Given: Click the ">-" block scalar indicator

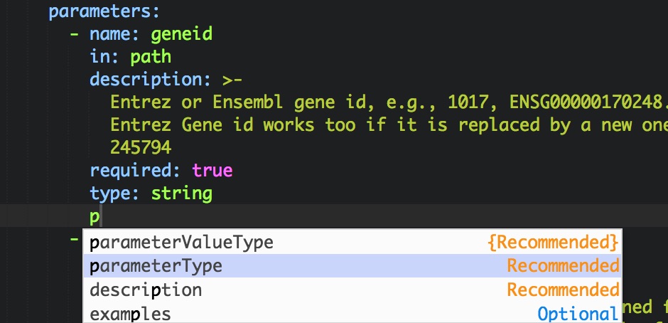Looking at the screenshot, I should pyautogui.click(x=232, y=80).
